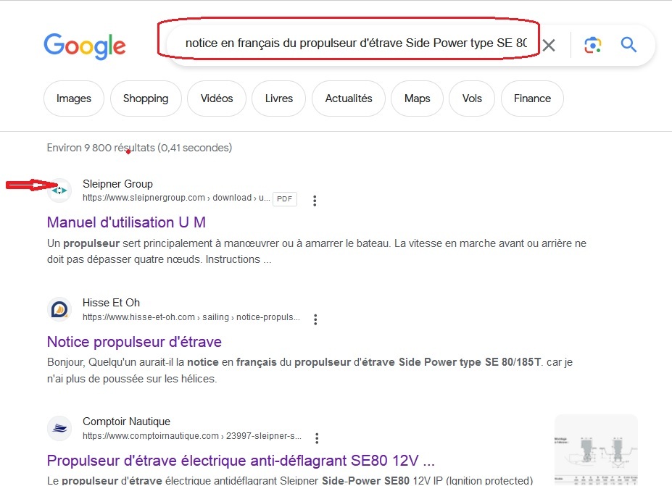The image size is (672, 486).
Task: Submit search with the magnifying glass icon
Action: [629, 44]
